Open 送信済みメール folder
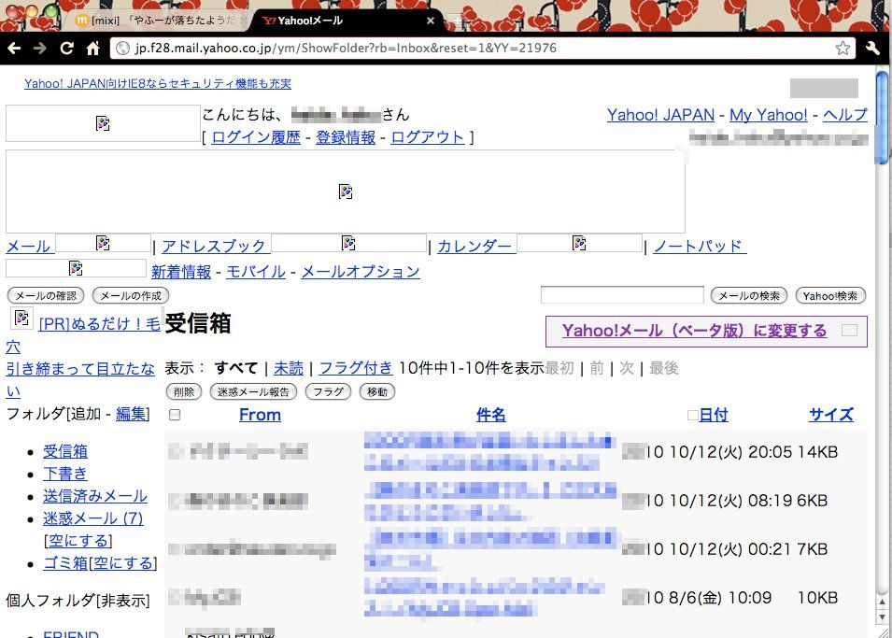892x638 pixels. [x=95, y=496]
